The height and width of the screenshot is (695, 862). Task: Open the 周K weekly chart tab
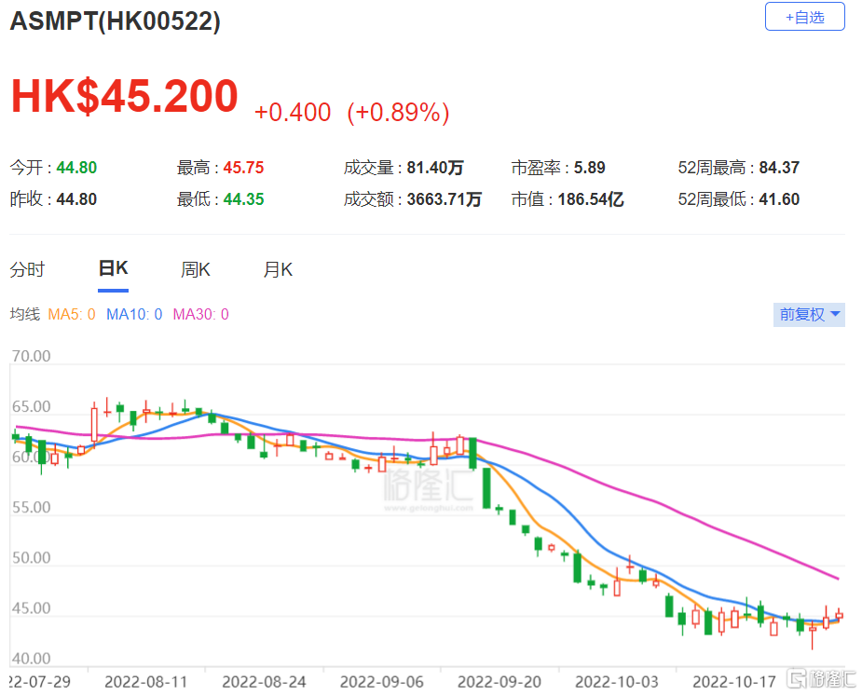pos(196,270)
